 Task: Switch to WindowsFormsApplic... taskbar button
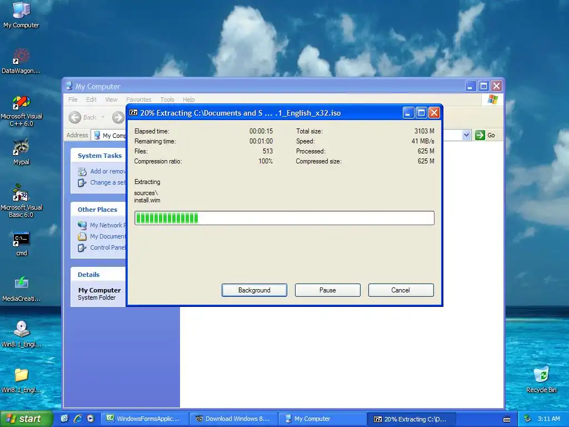pyautogui.click(x=144, y=419)
